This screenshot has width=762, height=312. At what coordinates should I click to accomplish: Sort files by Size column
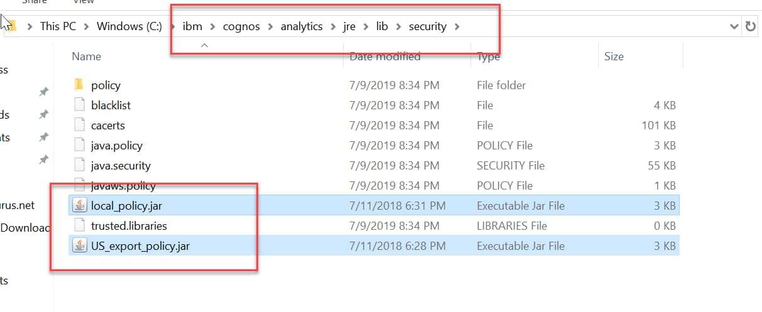pos(614,56)
